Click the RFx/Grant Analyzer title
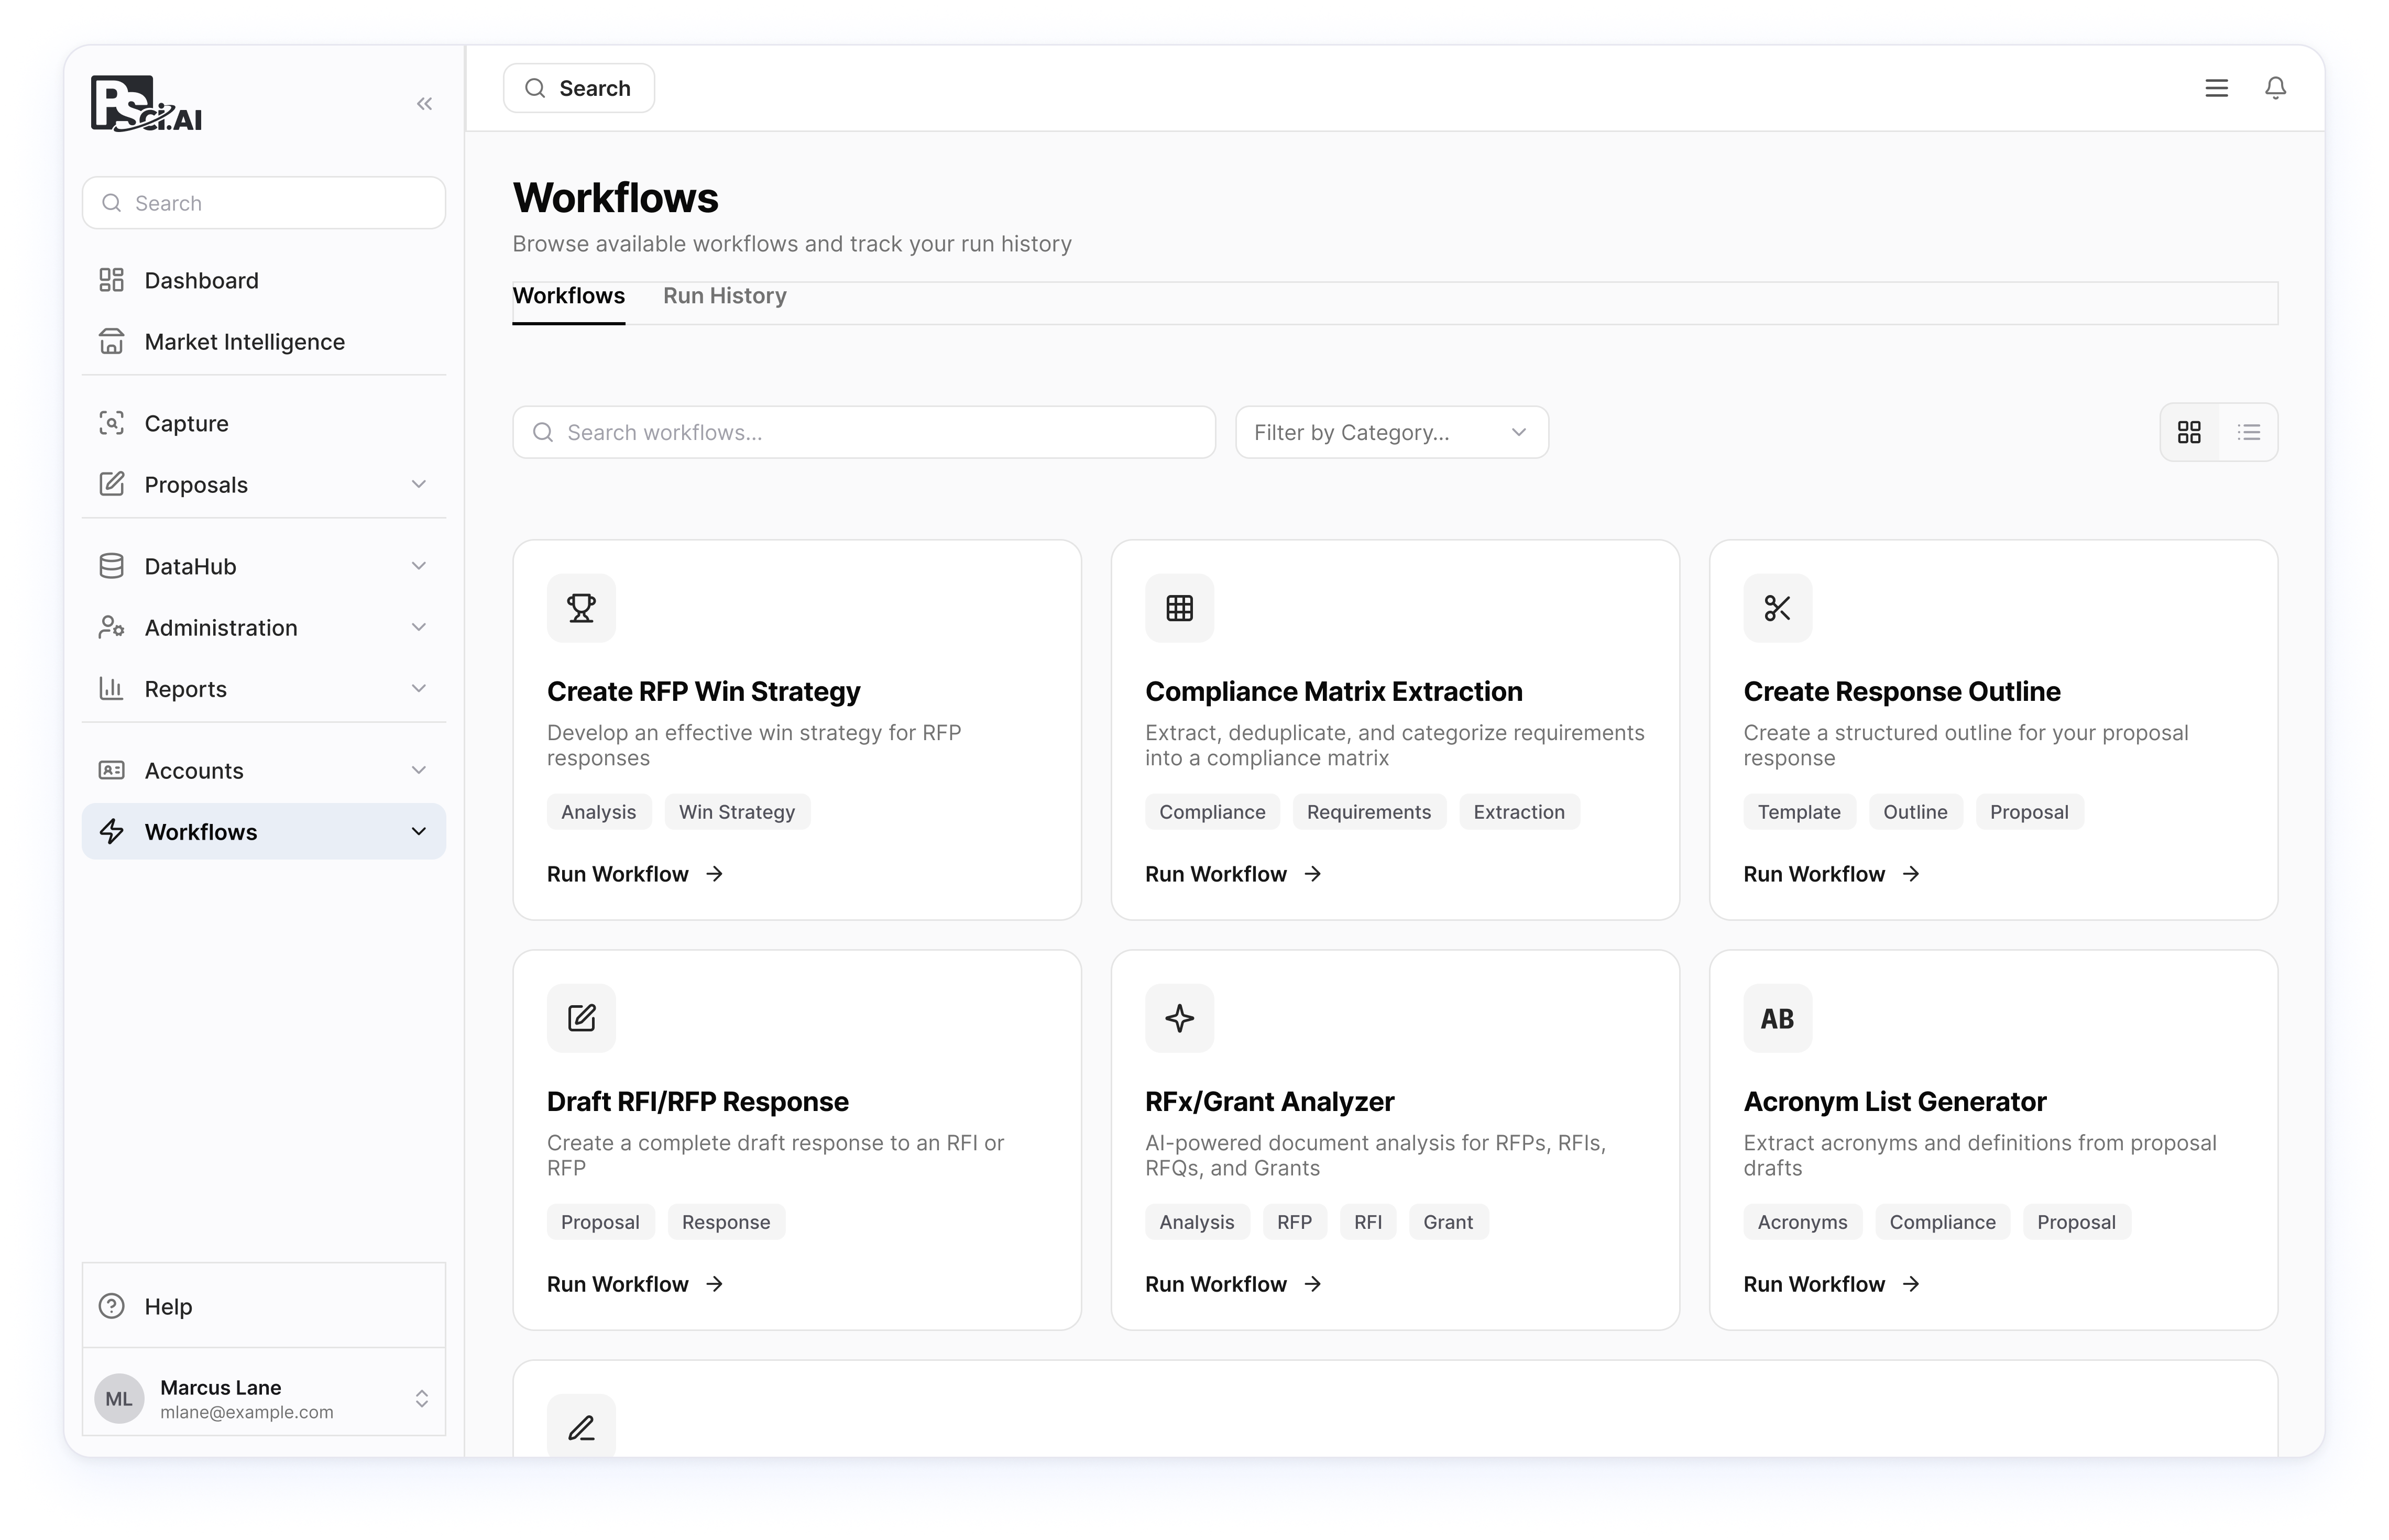This screenshot has height=1540, width=2389. 1269,1101
